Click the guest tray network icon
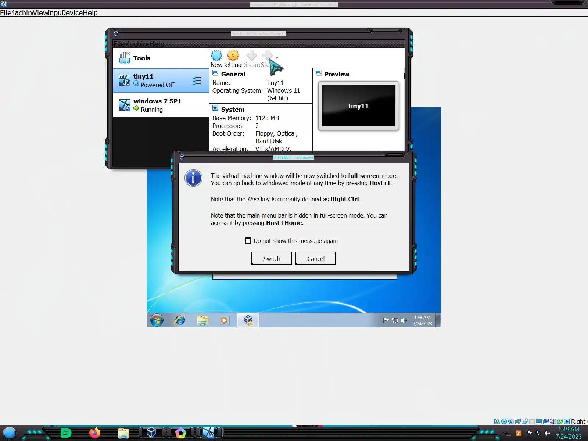The height and width of the screenshot is (441, 588). tap(395, 320)
